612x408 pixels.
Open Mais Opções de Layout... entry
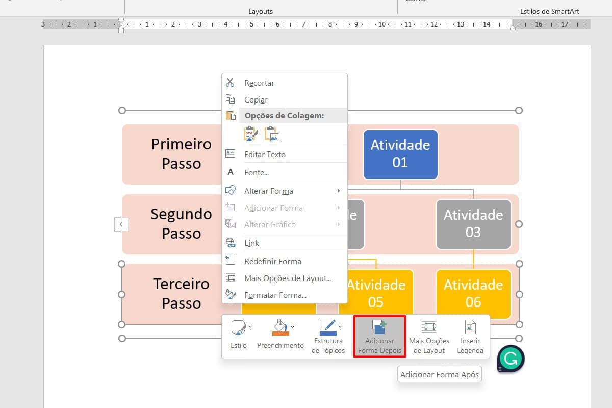287,278
